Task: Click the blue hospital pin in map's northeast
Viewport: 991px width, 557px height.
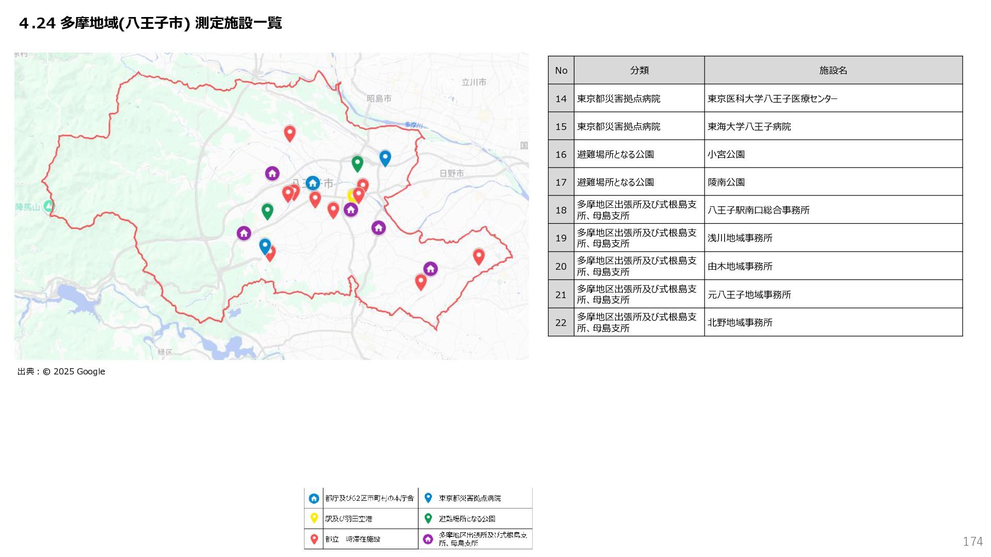Action: point(385,157)
